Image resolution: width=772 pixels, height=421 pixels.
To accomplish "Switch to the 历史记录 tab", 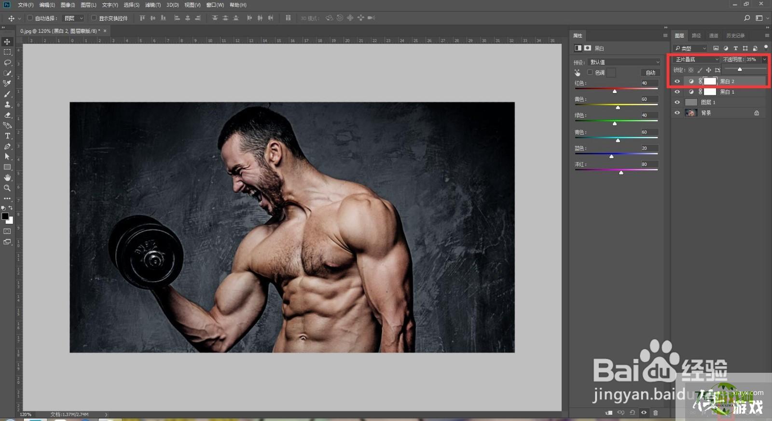I will 735,35.
